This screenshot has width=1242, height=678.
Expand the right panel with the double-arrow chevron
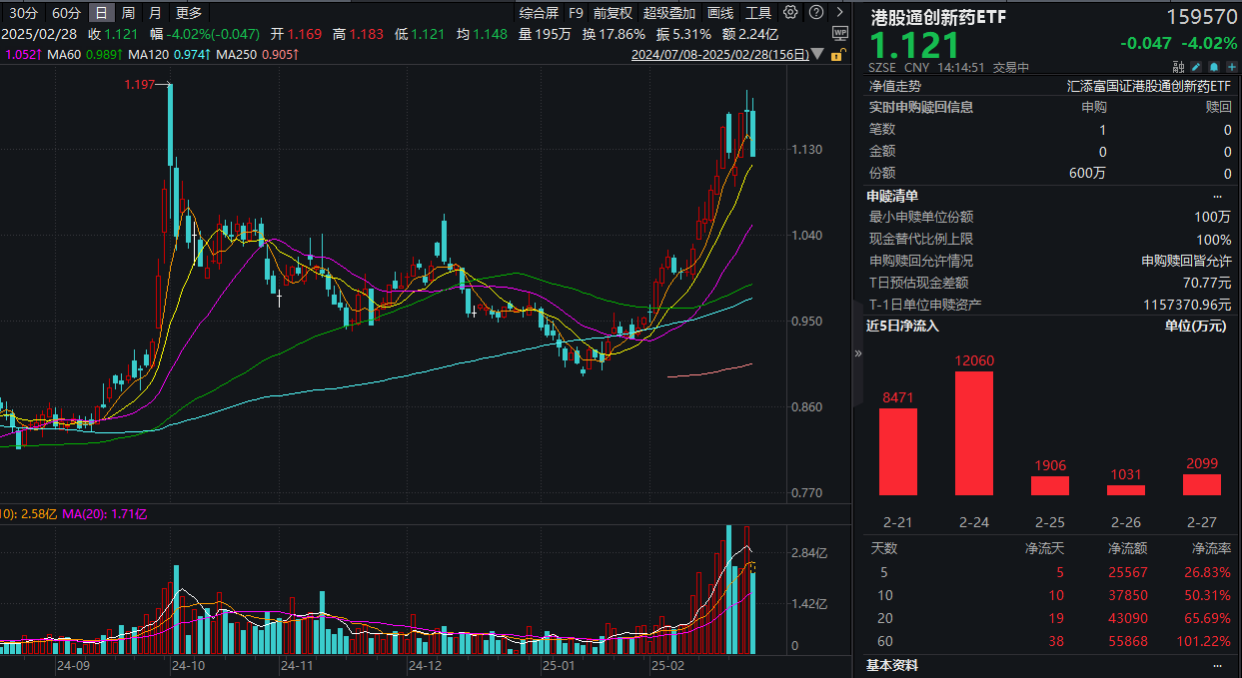857,352
